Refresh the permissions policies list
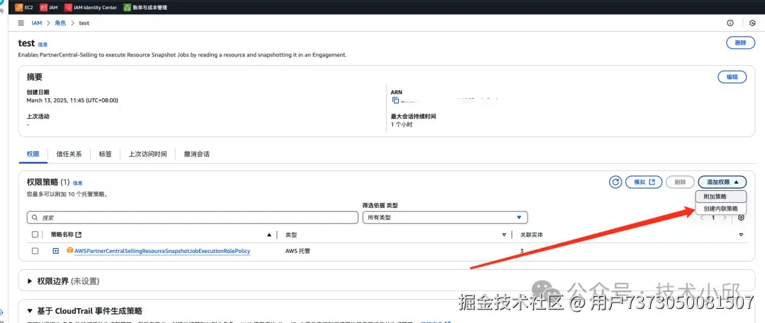This screenshot has height=323, width=765. pos(616,182)
